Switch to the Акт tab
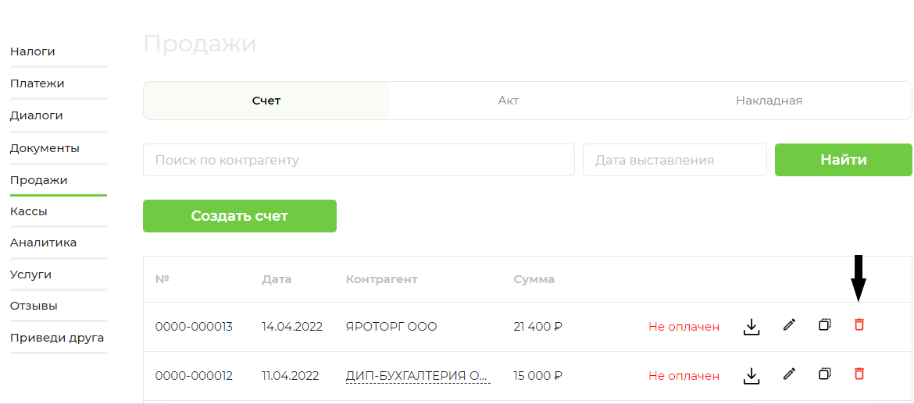This screenshot has height=404, width=914. coord(509,101)
